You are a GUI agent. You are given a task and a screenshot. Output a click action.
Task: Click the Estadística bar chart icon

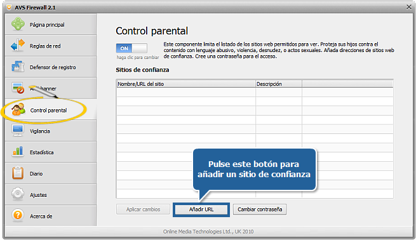click(x=18, y=151)
